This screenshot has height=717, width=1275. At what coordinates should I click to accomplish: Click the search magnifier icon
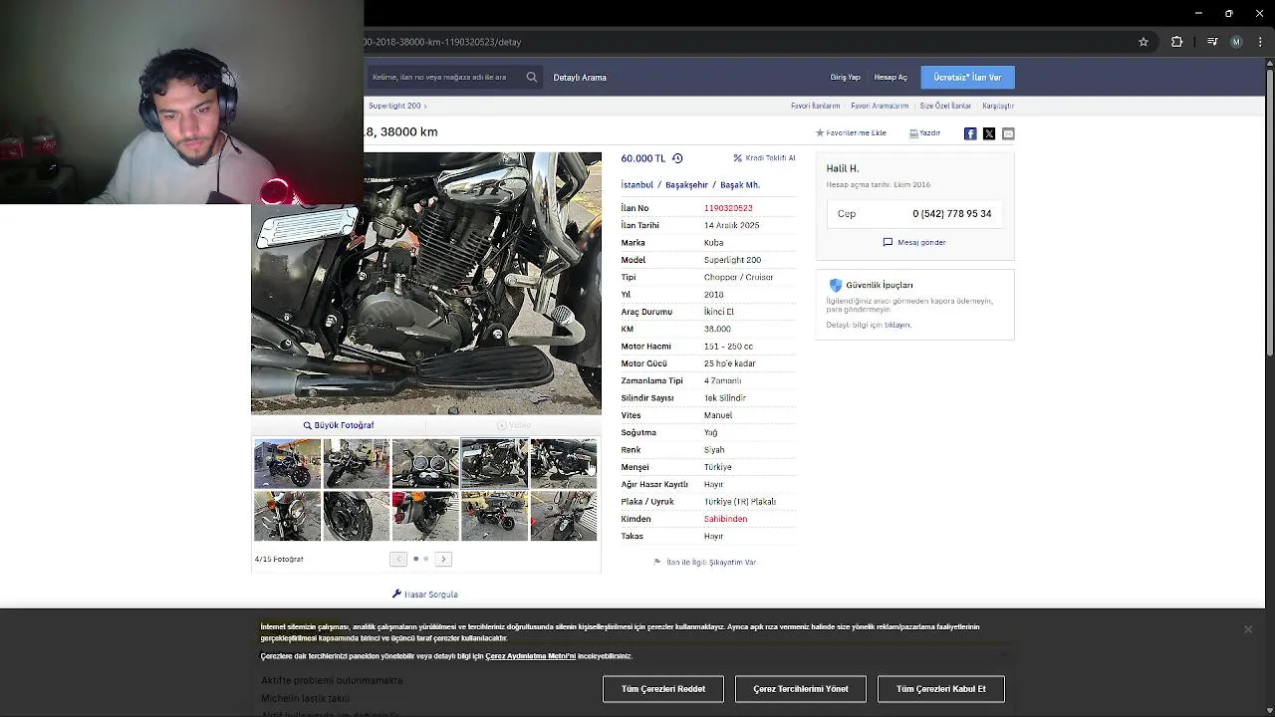click(x=532, y=77)
